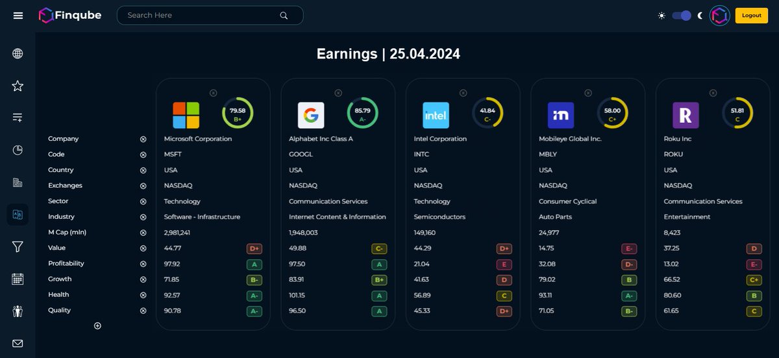Open the mail envelope sidebar icon

coord(18,343)
